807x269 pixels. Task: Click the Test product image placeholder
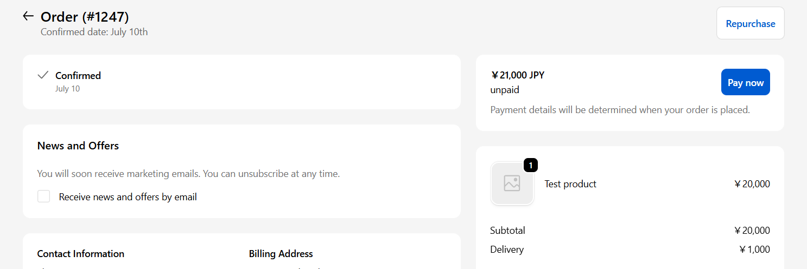pos(512,183)
